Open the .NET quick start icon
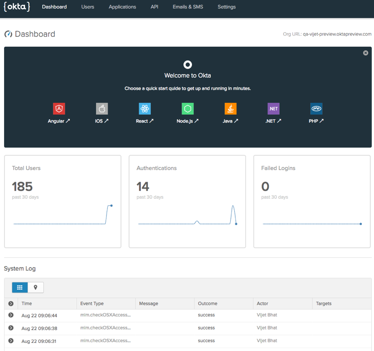Screen dimensions: 374x351 tap(273, 109)
